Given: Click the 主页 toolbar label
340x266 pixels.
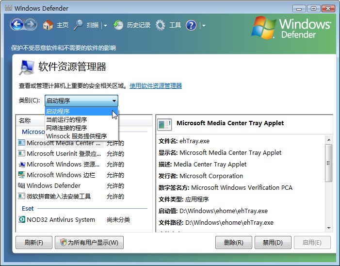Looking at the screenshot, I should [63, 25].
